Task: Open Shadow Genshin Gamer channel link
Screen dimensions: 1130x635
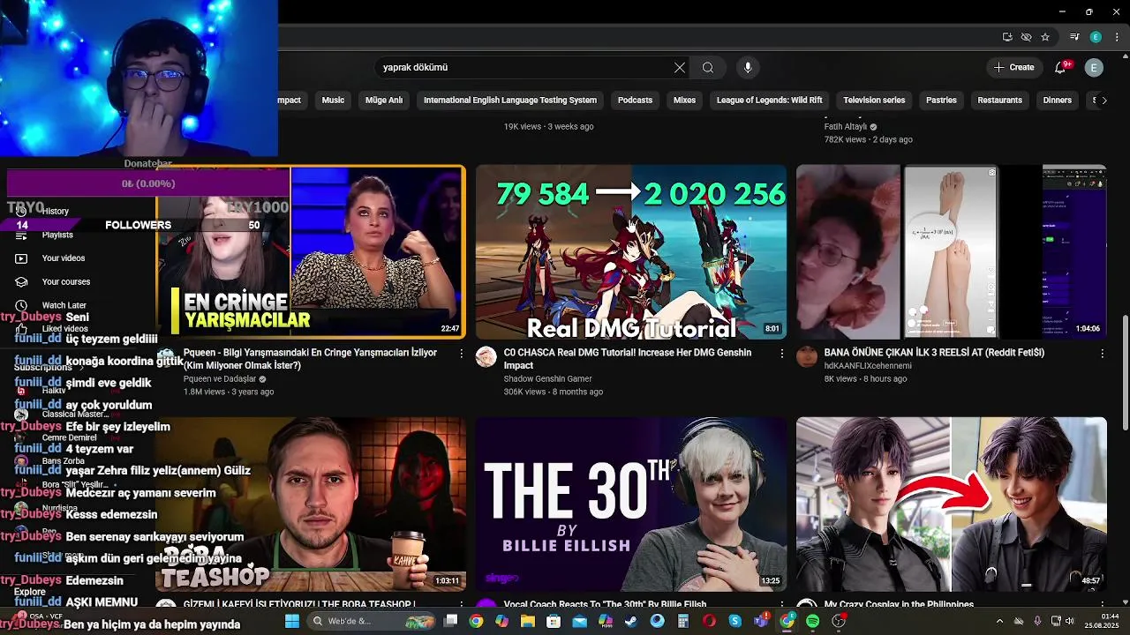Action: 547,379
